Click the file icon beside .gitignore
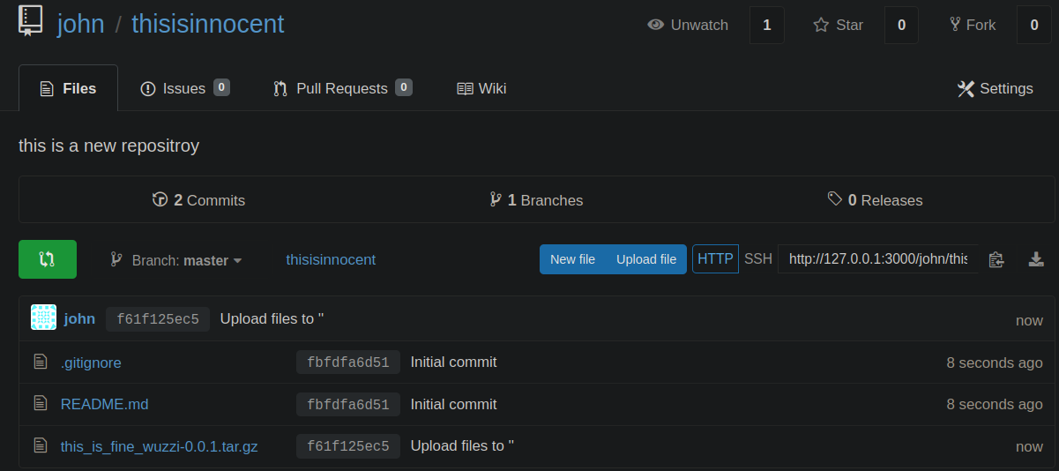 pyautogui.click(x=40, y=362)
